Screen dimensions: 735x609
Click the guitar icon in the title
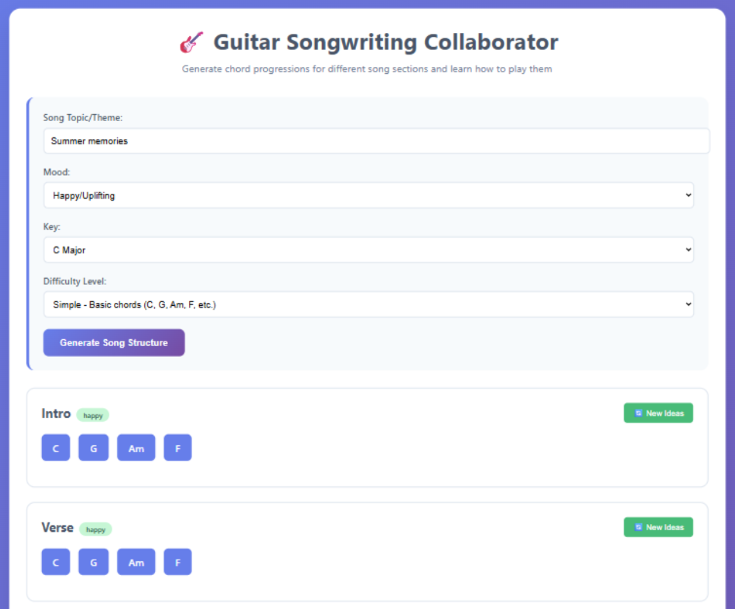point(191,43)
